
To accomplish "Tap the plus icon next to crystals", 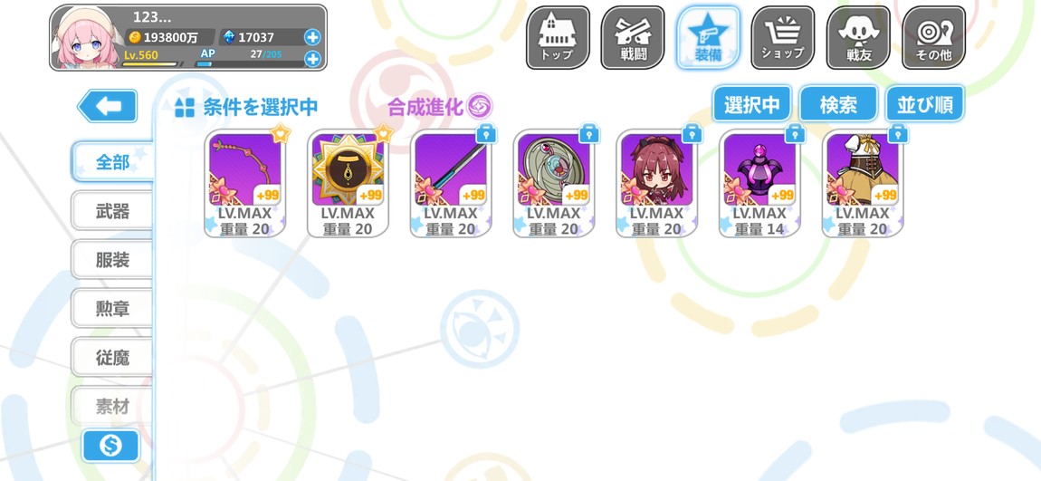I will coord(312,37).
